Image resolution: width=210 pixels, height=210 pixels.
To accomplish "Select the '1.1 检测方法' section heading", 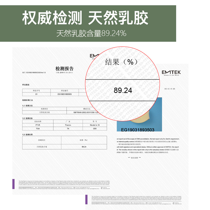I will tap(28, 106).
